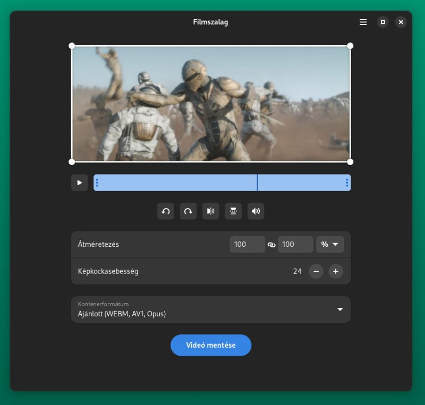
Task: Click the Videó mentése button
Action: tap(211, 345)
